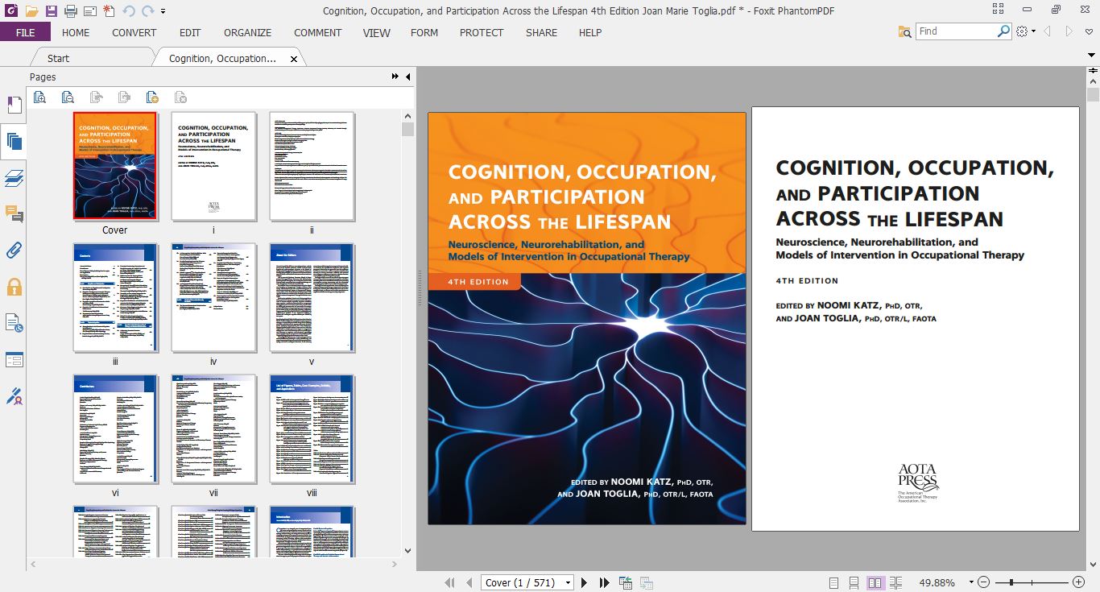Open the FILE menu
1100x592 pixels.
(25, 32)
